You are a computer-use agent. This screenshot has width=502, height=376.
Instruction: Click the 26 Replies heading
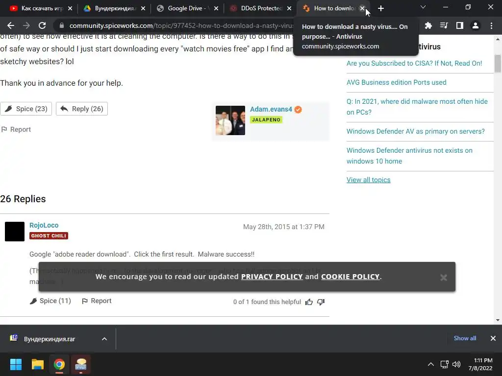click(23, 199)
